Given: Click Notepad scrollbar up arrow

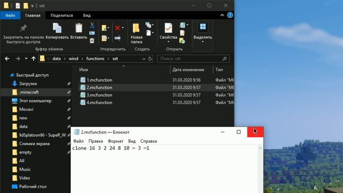Looking at the screenshot, I should (x=260, y=148).
